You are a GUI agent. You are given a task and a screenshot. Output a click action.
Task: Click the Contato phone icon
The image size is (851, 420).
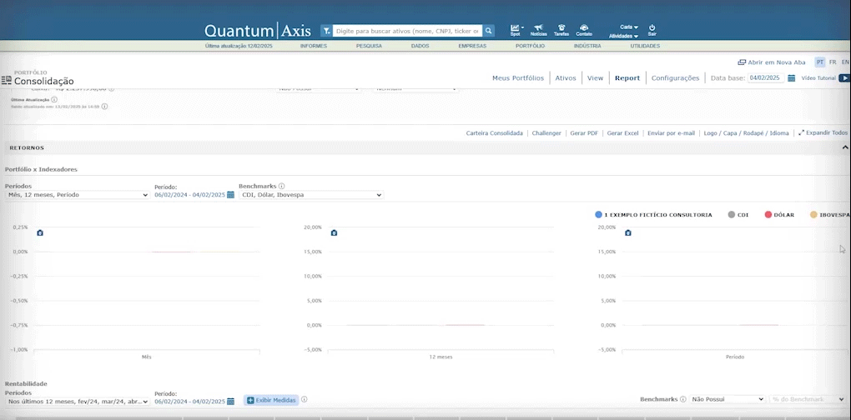pos(584,28)
